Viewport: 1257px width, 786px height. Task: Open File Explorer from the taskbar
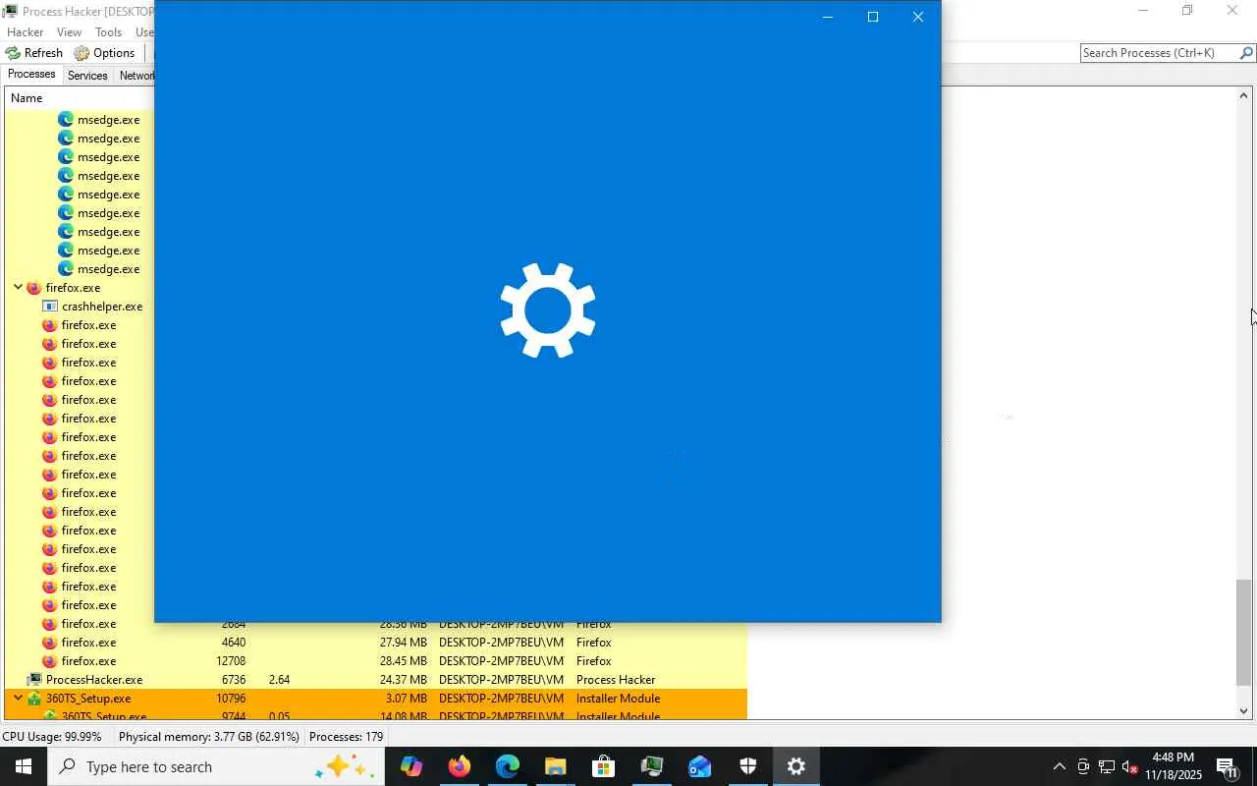(x=556, y=766)
